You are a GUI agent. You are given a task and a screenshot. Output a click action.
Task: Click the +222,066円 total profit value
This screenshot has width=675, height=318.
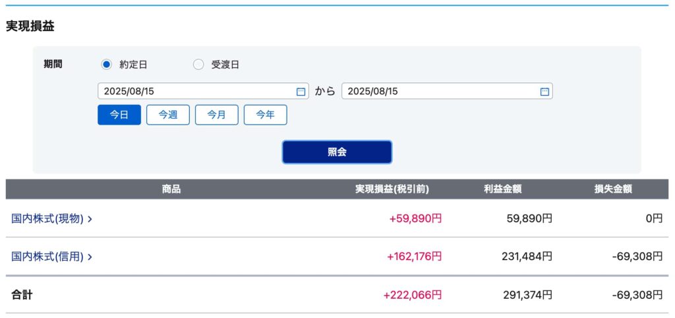point(413,295)
